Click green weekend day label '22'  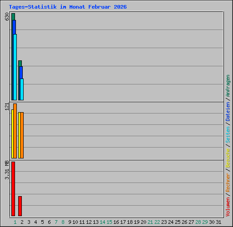(x=157, y=222)
